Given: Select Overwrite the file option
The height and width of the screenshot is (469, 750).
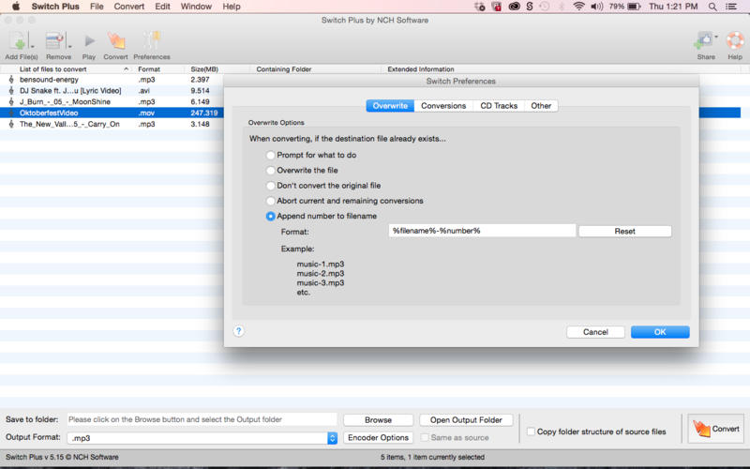Looking at the screenshot, I should (271, 171).
